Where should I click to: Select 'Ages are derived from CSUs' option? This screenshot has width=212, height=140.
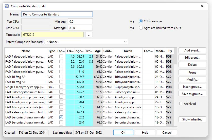click(141, 28)
